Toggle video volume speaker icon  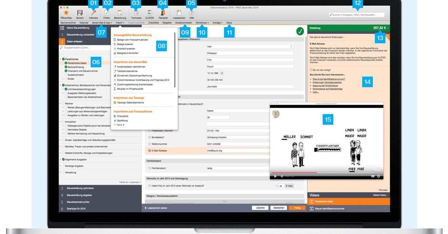pyautogui.click(x=282, y=176)
